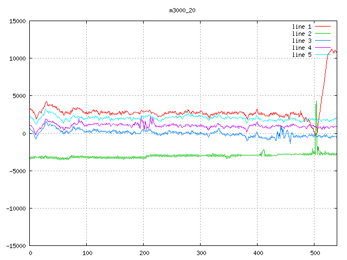This screenshot has width=347, height=260.
Task: Select the 'line 3' legend label
Action: click(x=302, y=41)
